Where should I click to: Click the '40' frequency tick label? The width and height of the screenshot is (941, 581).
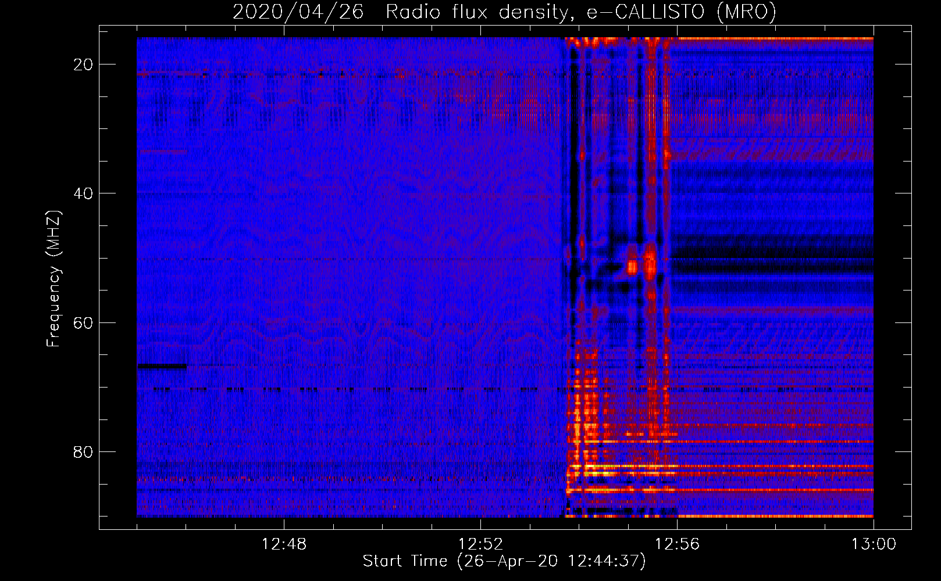(83, 193)
